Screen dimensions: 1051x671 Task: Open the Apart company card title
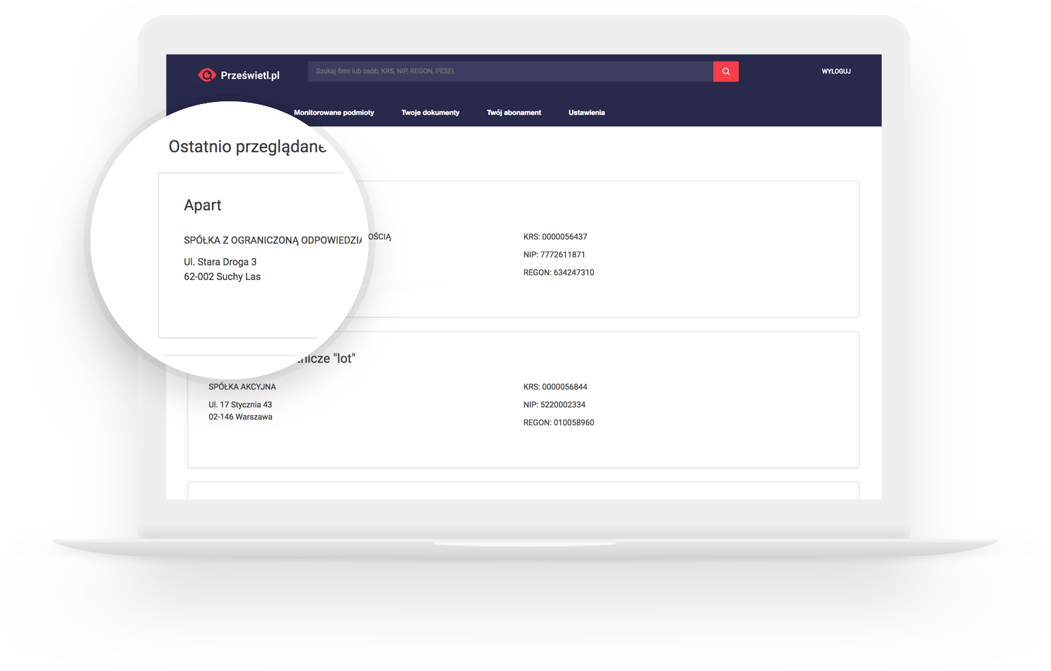tap(203, 205)
